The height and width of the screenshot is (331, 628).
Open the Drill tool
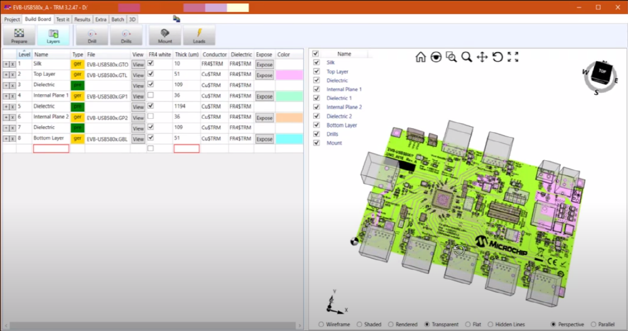pos(92,36)
